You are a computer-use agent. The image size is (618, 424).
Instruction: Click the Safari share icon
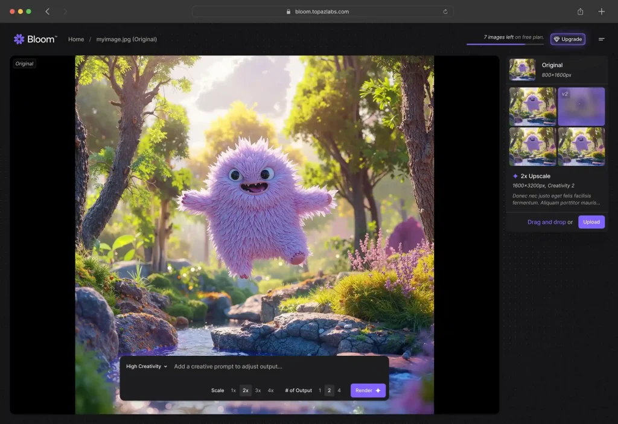[x=580, y=11]
